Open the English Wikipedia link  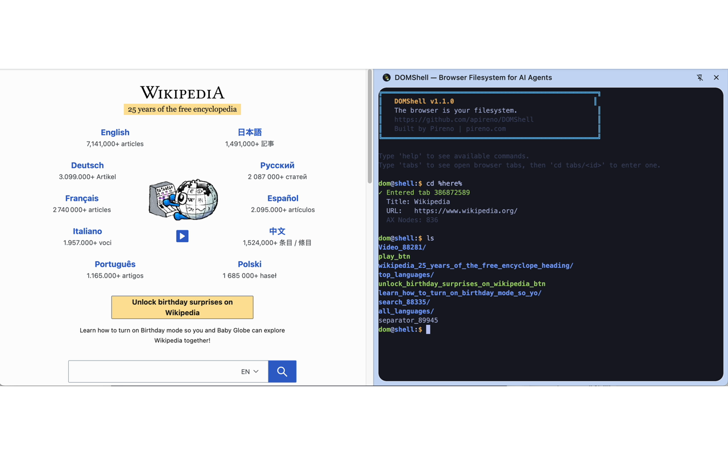coord(115,133)
